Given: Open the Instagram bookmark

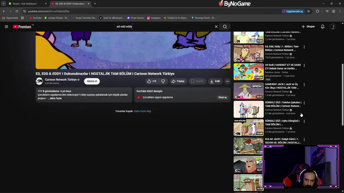Looking at the screenshot, I should tap(154, 18).
